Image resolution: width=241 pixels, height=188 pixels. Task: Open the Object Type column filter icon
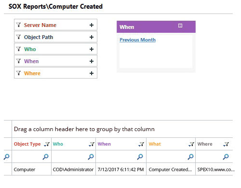(x=47, y=144)
